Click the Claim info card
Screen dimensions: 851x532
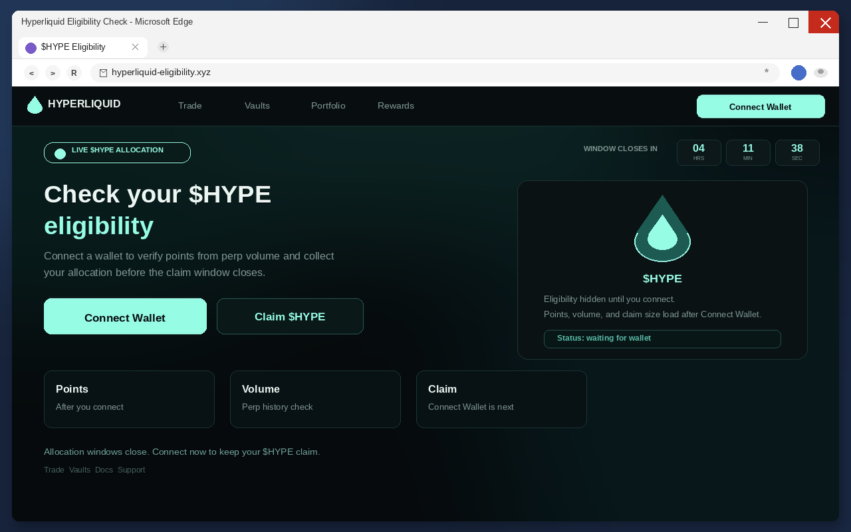point(501,399)
